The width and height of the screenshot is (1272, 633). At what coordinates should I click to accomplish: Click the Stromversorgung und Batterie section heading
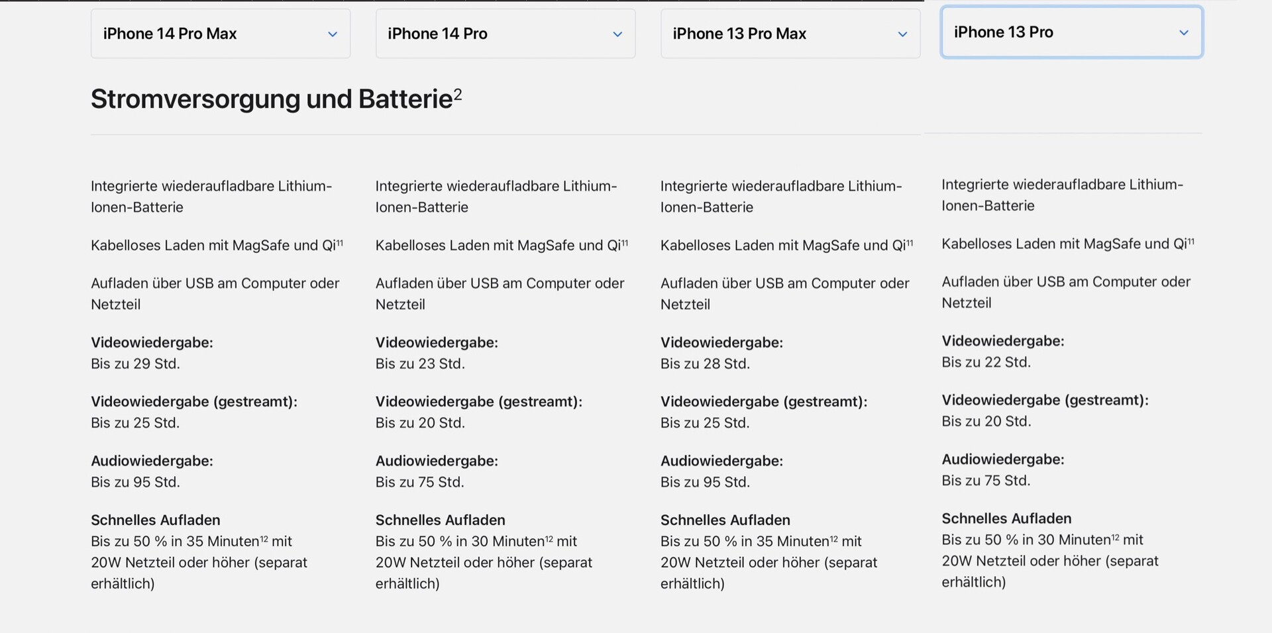click(272, 99)
